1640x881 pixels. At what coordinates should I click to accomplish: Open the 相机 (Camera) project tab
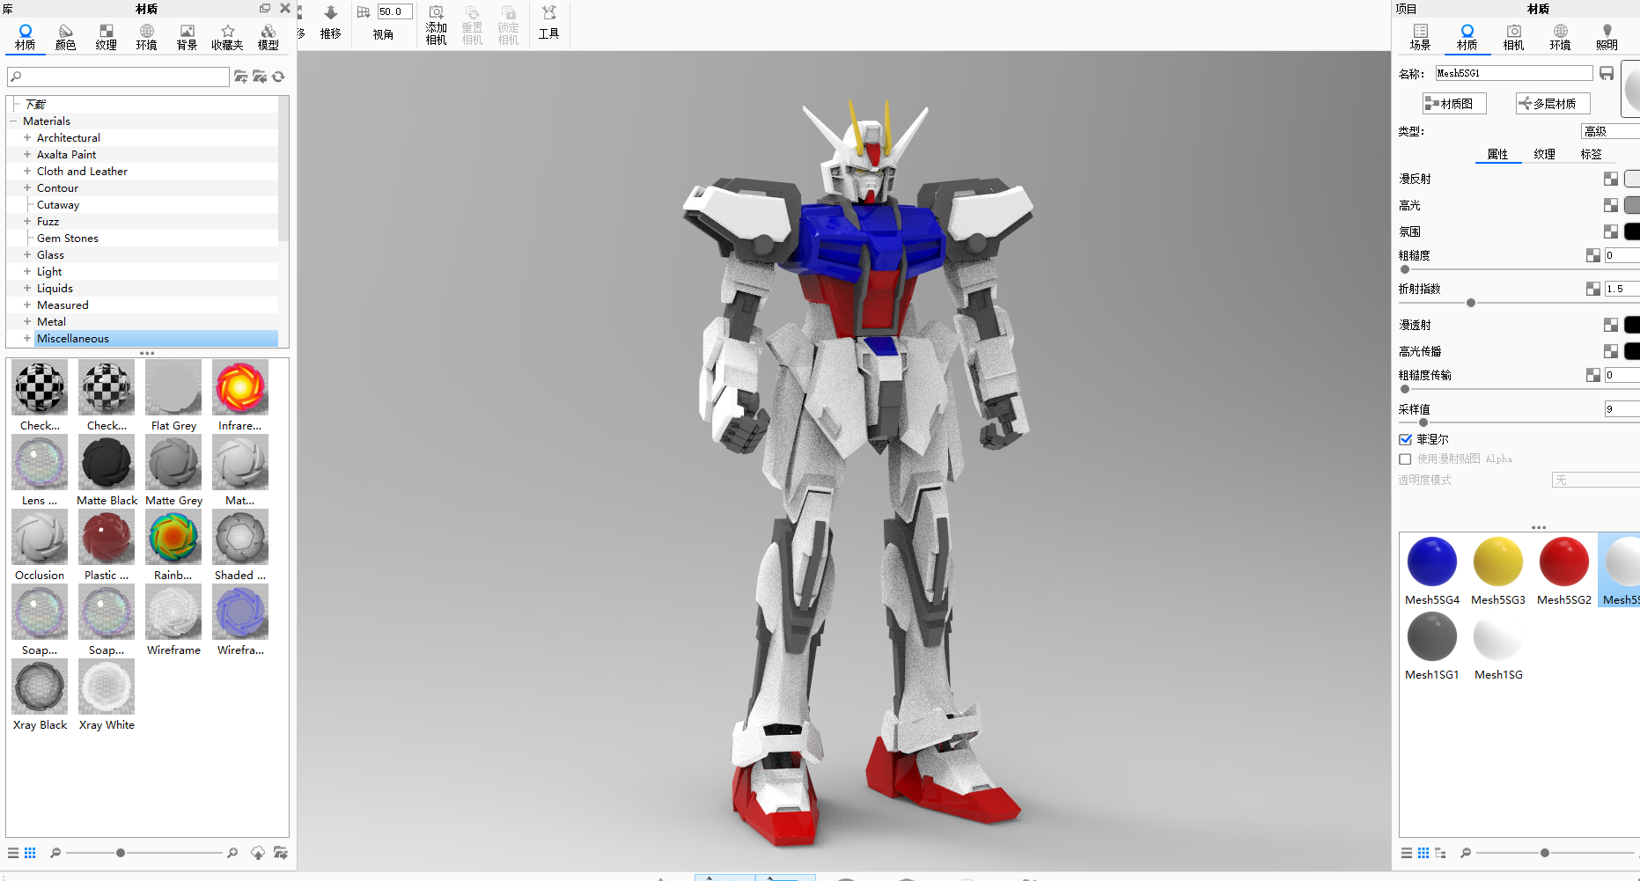[x=1513, y=37]
